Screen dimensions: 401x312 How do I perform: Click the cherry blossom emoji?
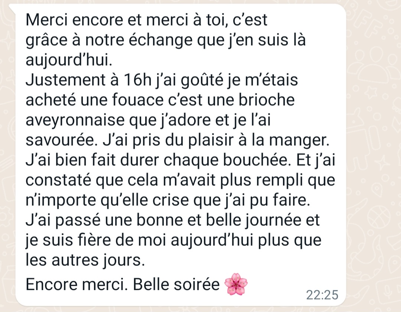point(236,284)
